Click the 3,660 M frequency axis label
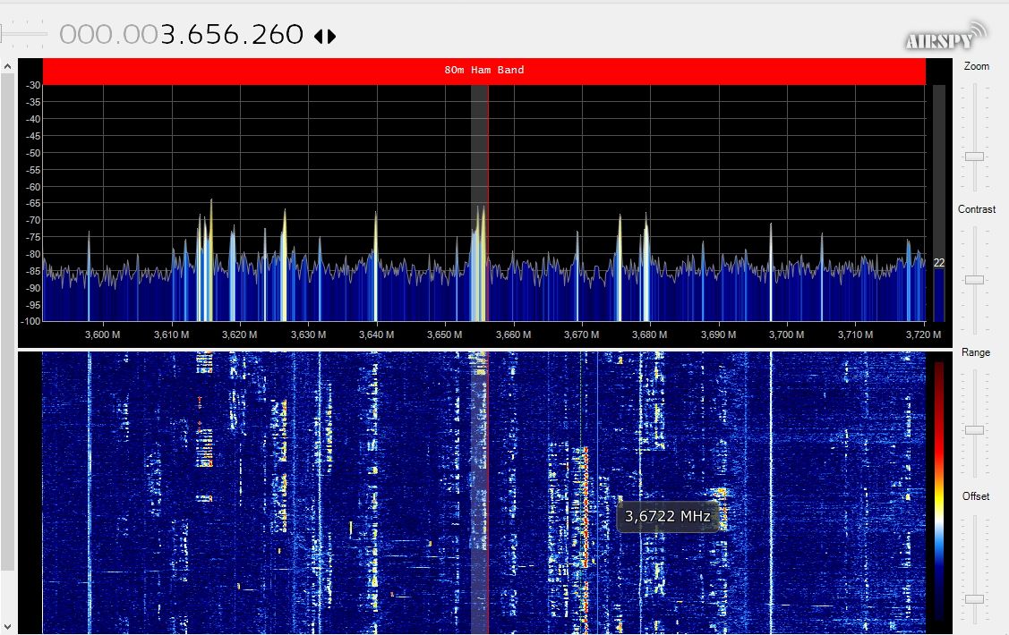 tap(514, 334)
